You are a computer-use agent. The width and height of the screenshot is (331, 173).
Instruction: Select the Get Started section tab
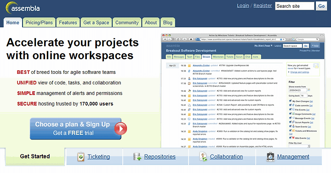(35, 156)
